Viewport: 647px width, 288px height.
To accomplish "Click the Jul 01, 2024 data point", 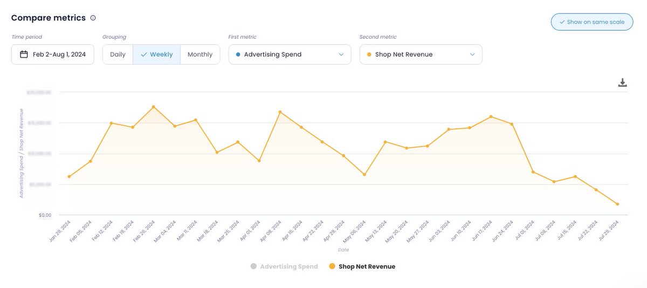I will point(533,172).
